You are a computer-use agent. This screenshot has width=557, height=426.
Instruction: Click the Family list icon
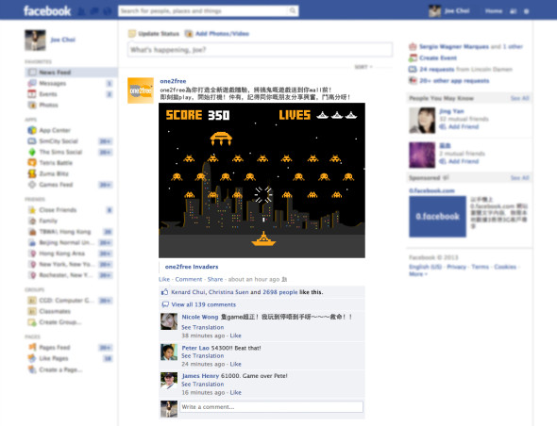click(x=32, y=221)
